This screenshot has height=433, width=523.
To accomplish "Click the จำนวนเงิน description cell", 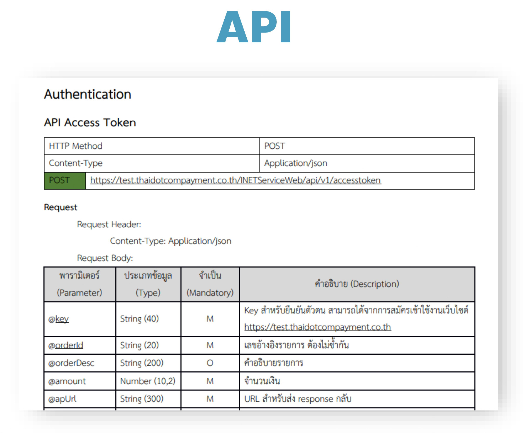I will pos(357,381).
